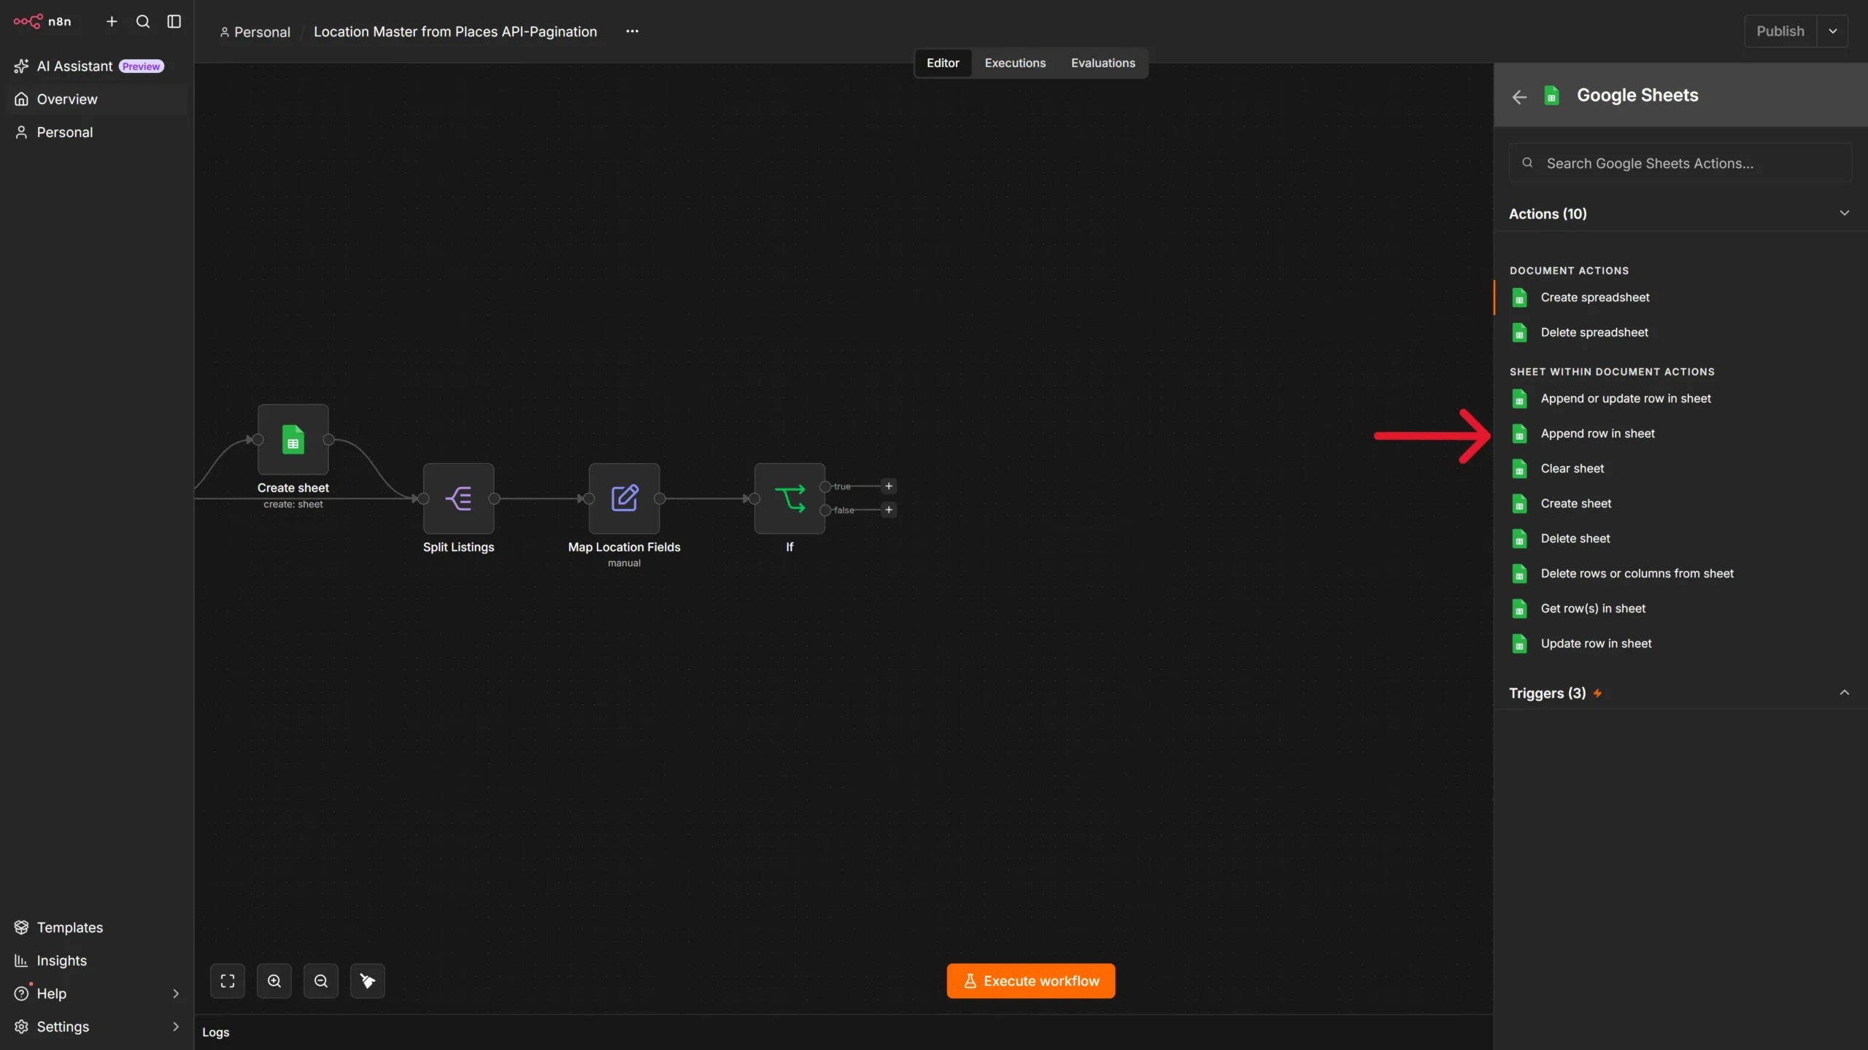Select the Map Location Fields node
The width and height of the screenshot is (1868, 1050).
pos(624,499)
